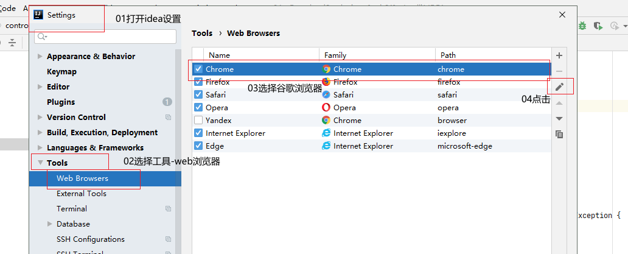Uncheck the Safari browser checkbox
Image resolution: width=628 pixels, height=254 pixels.
[198, 94]
